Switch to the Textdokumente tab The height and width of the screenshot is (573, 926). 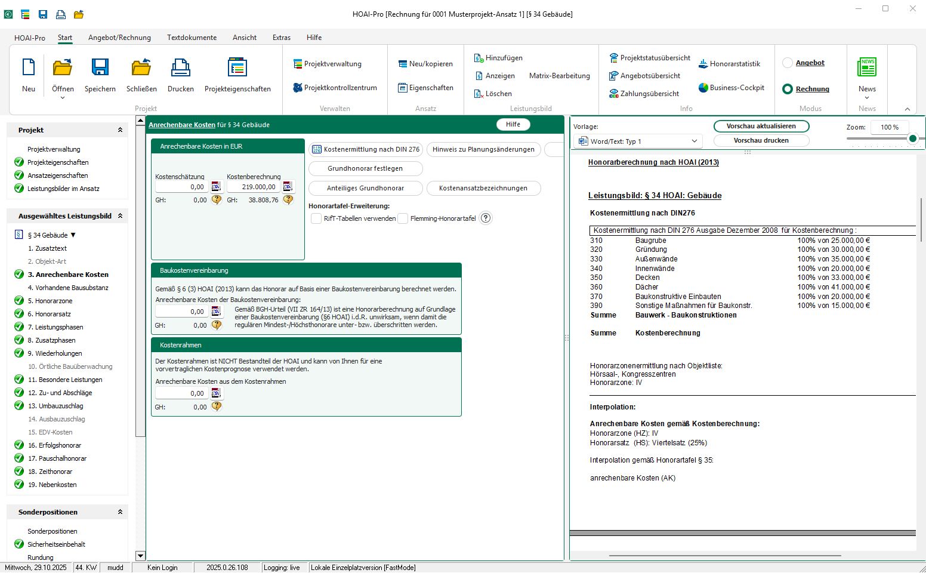click(192, 38)
